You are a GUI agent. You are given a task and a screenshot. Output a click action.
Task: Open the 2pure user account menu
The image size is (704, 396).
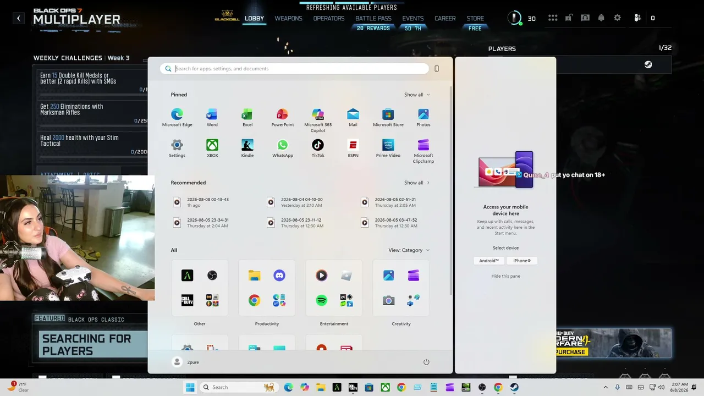coord(186,362)
